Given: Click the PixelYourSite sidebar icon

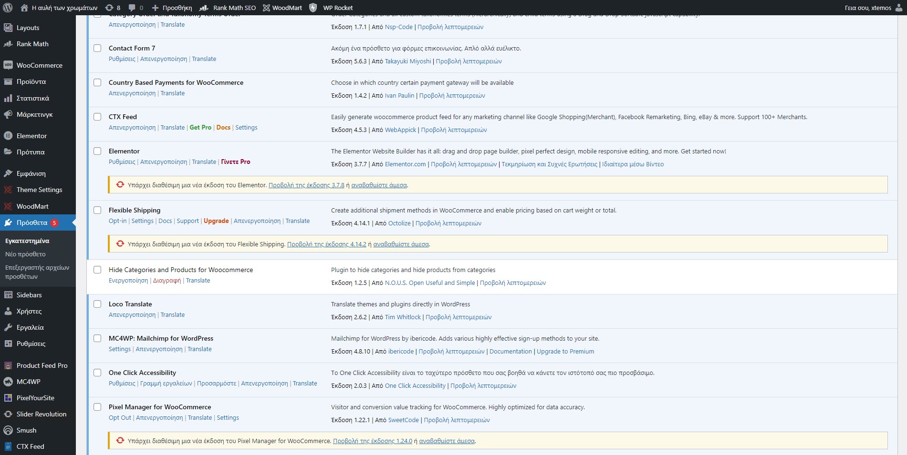Looking at the screenshot, I should click(x=8, y=398).
